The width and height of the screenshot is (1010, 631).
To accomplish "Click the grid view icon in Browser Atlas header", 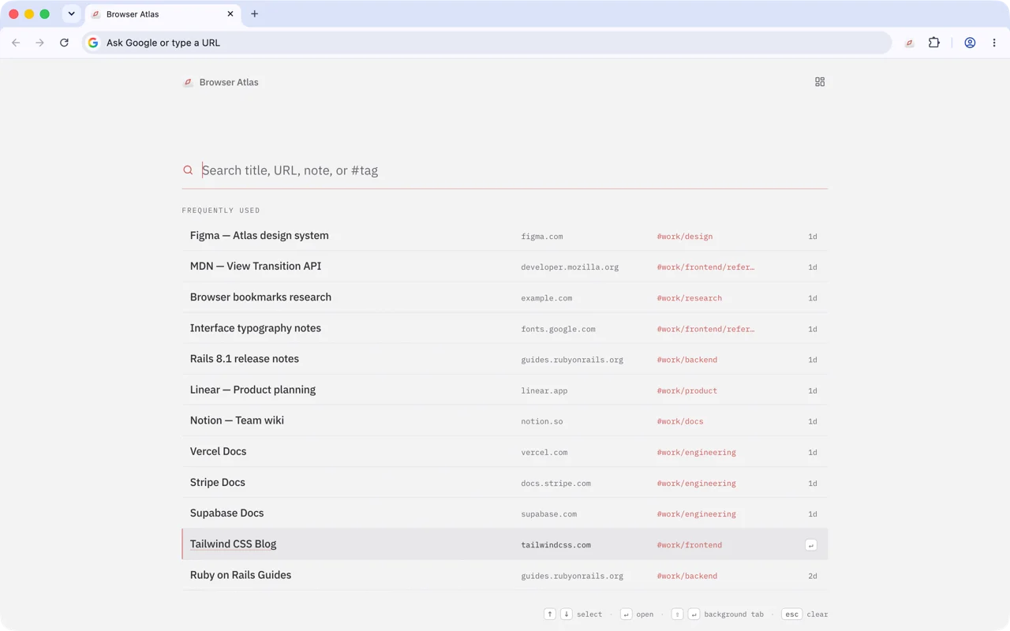I will tap(820, 82).
